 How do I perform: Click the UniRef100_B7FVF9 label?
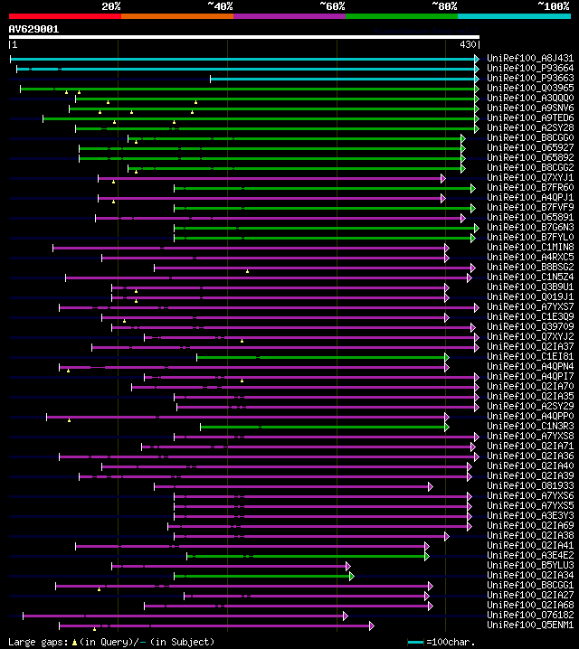[530, 207]
